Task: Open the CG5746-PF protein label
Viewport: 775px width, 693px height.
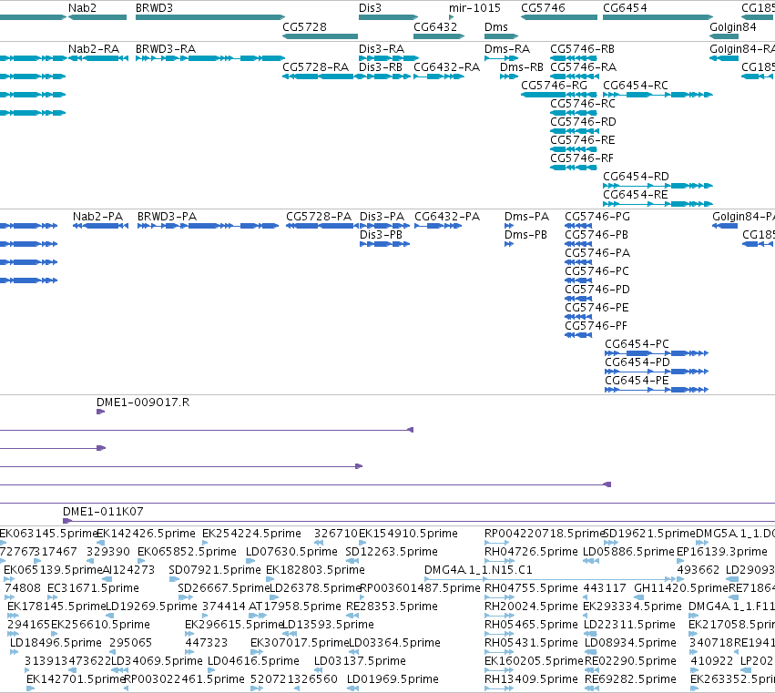Action: (596, 326)
